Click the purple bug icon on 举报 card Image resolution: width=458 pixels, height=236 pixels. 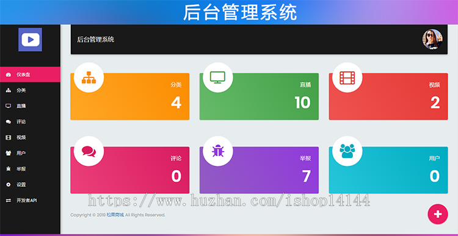tap(217, 151)
